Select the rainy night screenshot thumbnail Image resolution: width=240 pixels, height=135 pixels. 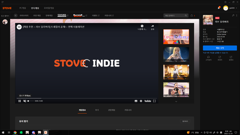tap(176, 54)
